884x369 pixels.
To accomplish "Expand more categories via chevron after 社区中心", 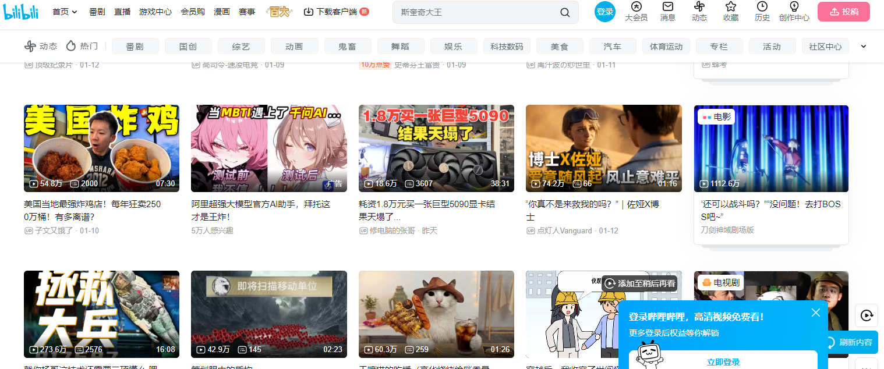I will [864, 45].
